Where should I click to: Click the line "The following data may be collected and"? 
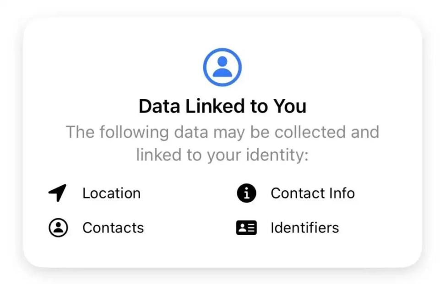coord(222,132)
